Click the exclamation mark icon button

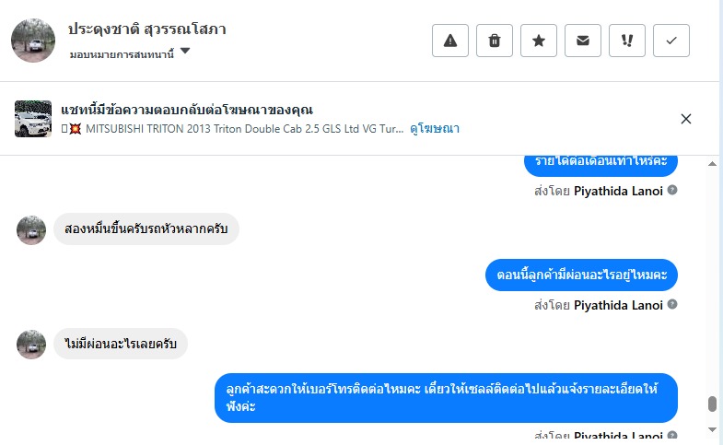(x=627, y=41)
